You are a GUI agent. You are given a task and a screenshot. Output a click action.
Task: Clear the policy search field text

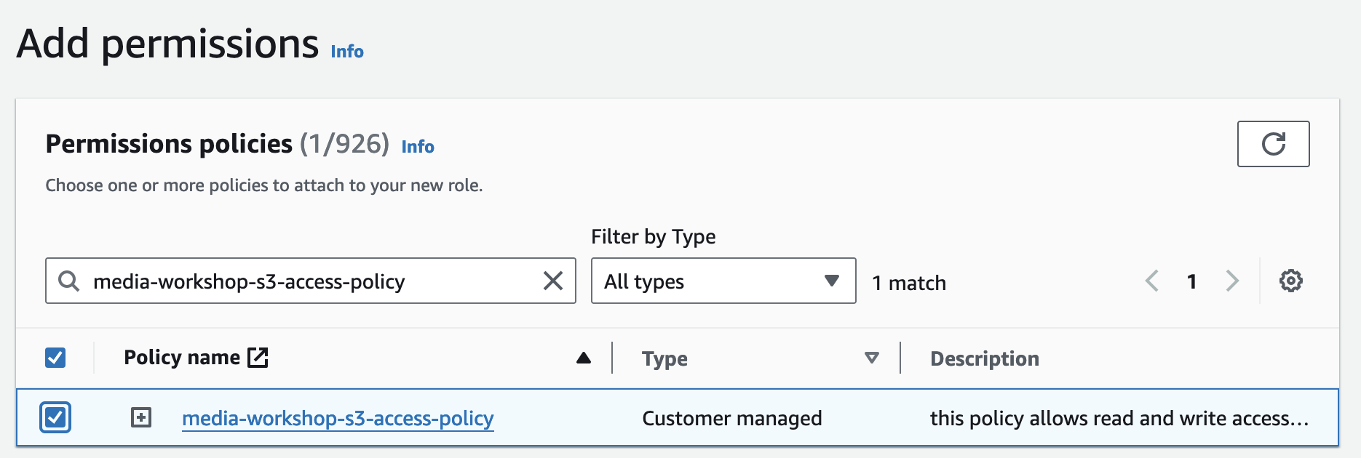pyautogui.click(x=553, y=281)
